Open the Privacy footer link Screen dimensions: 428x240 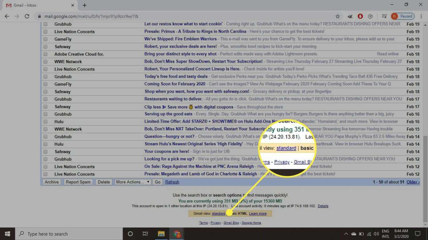coord(216,223)
